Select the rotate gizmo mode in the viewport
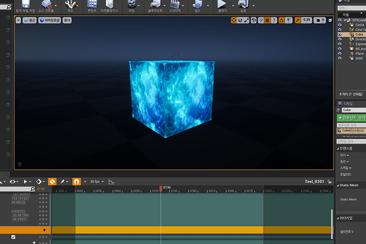The width and height of the screenshot is (366, 244). 240,20
